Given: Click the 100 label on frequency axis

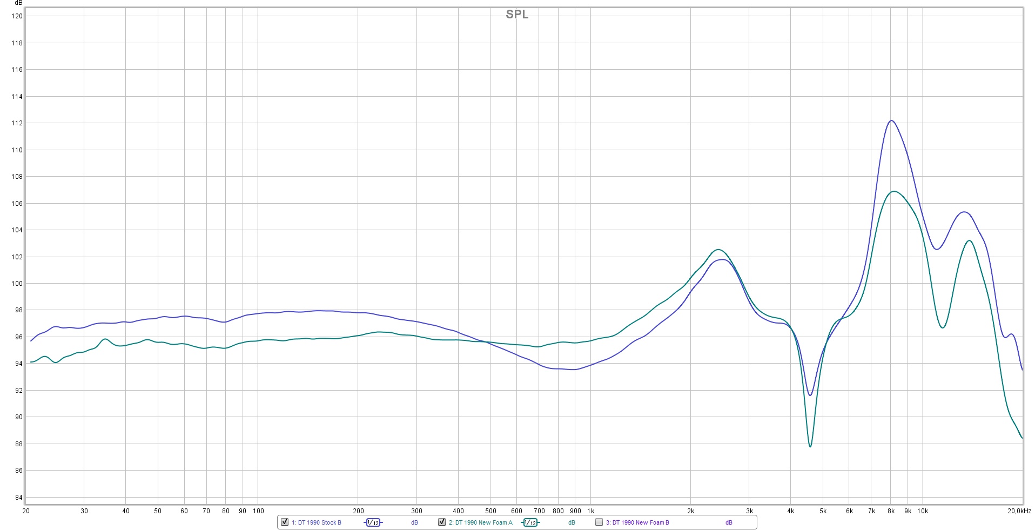Looking at the screenshot, I should click(x=258, y=511).
